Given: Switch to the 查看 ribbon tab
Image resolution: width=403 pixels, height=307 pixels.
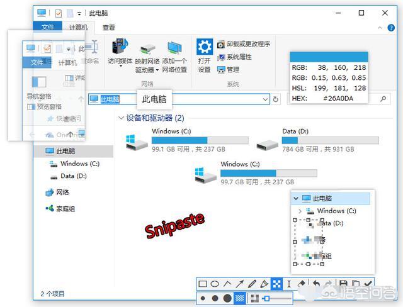Looking at the screenshot, I should [109, 27].
